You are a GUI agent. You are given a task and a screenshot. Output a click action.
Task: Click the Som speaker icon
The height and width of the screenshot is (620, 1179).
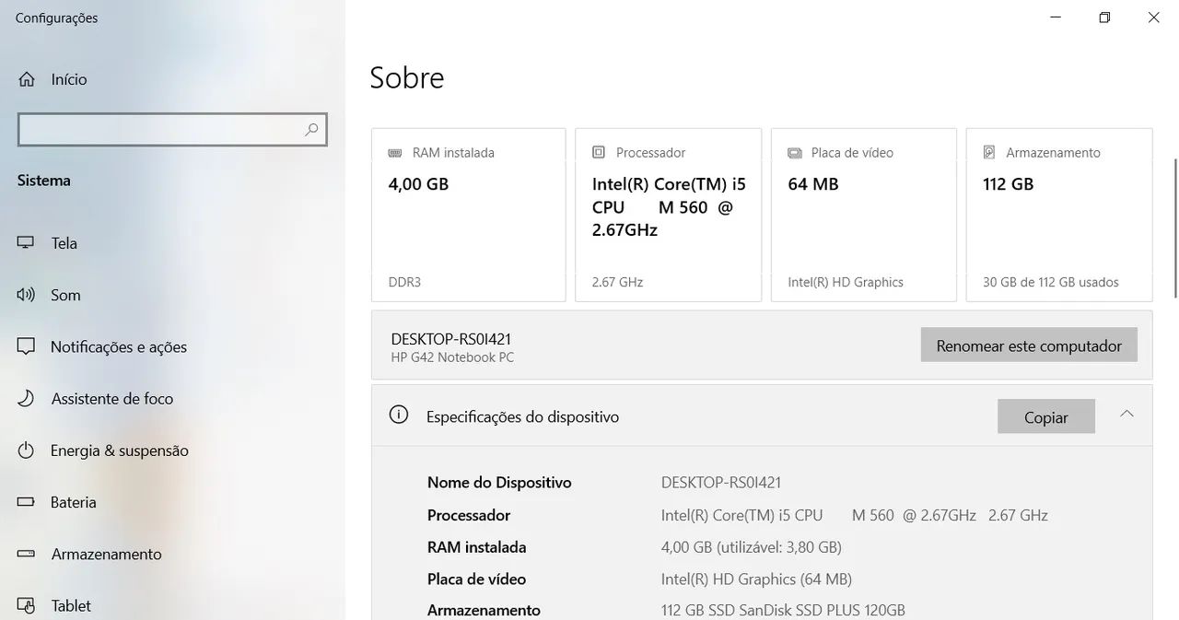(x=26, y=295)
